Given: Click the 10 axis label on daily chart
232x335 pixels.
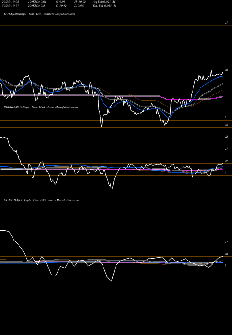Looking at the screenshot, I should point(226,70).
